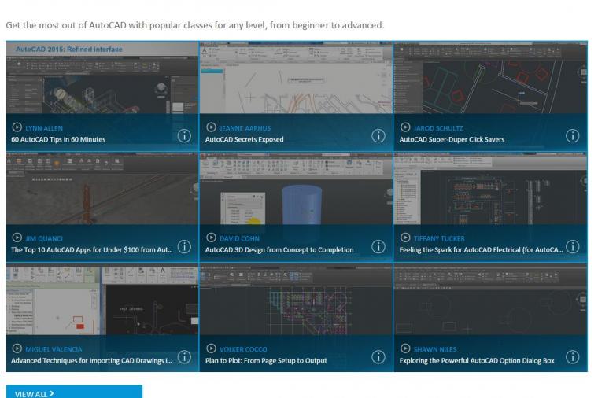
Task: Select the dark circles thumbnail for Shawn Niles
Action: (x=490, y=299)
